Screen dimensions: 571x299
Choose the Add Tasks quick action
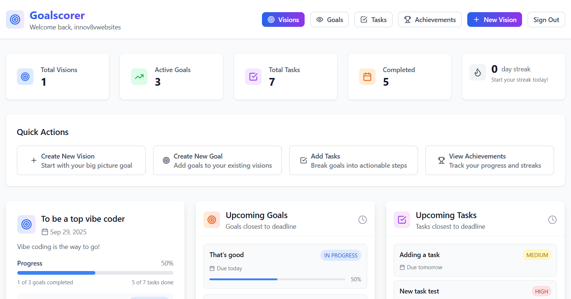[x=354, y=160]
